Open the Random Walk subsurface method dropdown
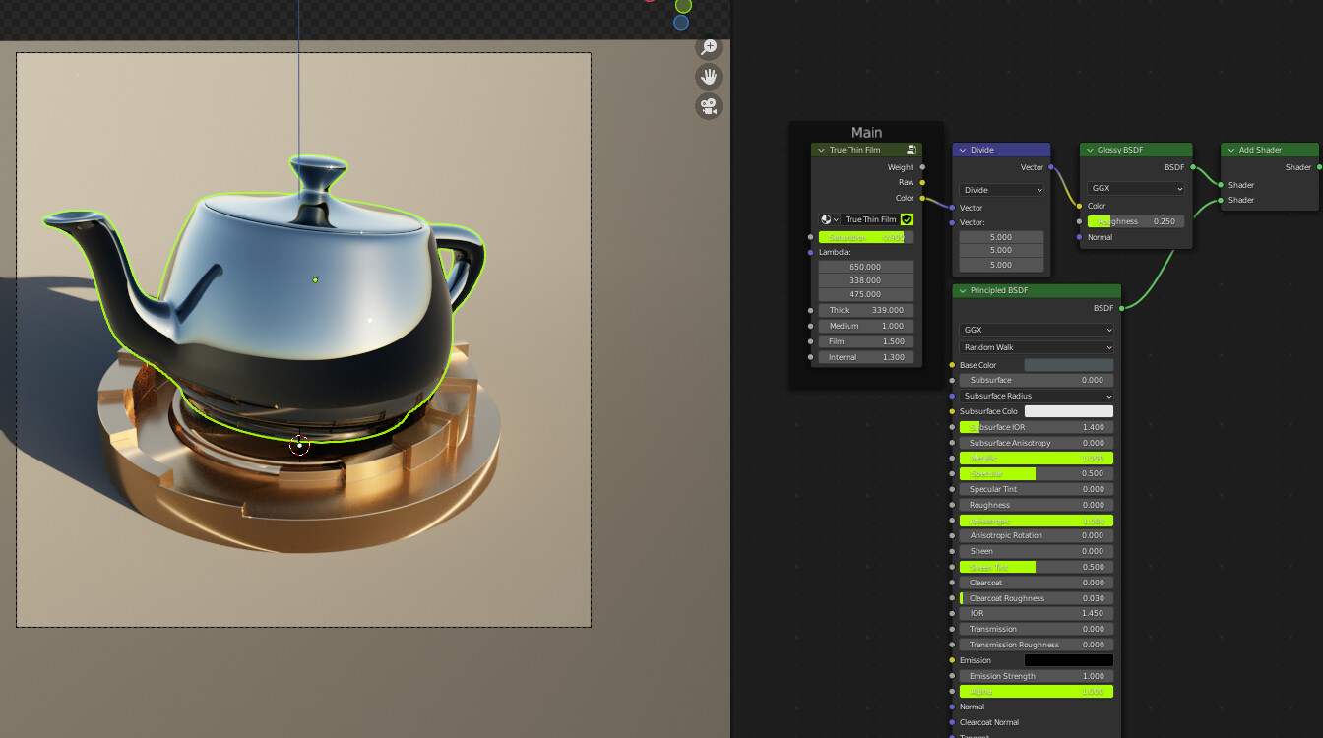Image resolution: width=1323 pixels, height=738 pixels. [x=1037, y=347]
